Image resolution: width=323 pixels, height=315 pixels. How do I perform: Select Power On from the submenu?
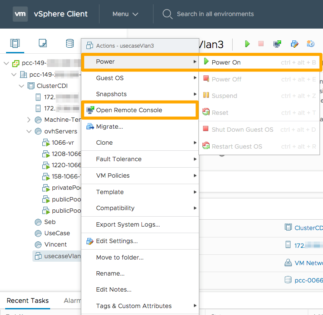(226, 62)
